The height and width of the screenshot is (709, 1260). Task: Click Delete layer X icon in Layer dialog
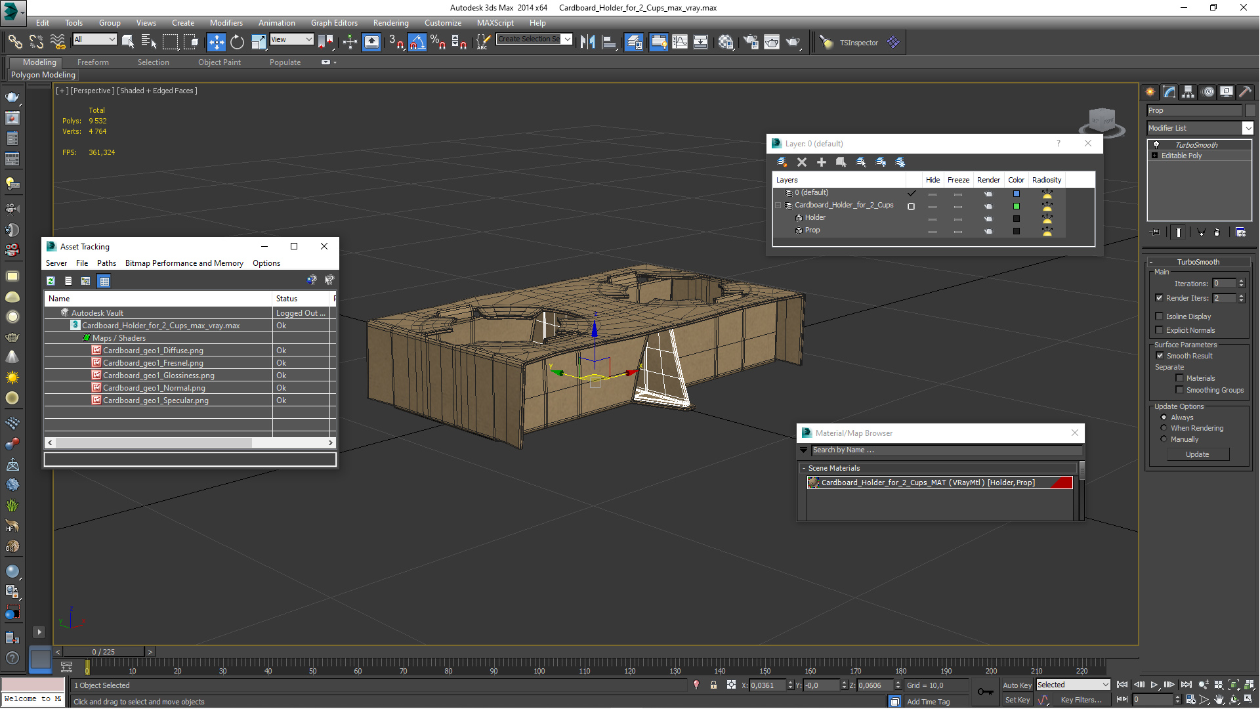[801, 161]
